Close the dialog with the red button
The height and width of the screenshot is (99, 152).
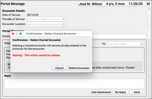pos(13,34)
